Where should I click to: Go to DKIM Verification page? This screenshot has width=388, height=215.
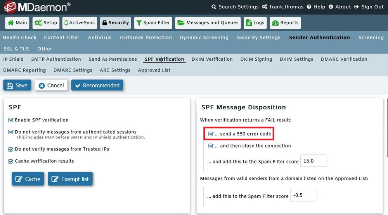(212, 59)
